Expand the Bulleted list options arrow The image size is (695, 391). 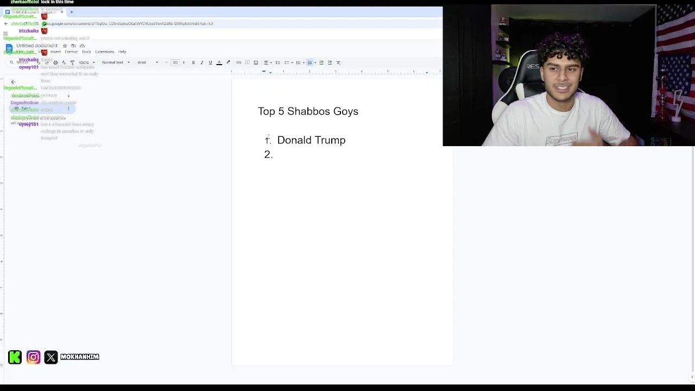click(304, 62)
